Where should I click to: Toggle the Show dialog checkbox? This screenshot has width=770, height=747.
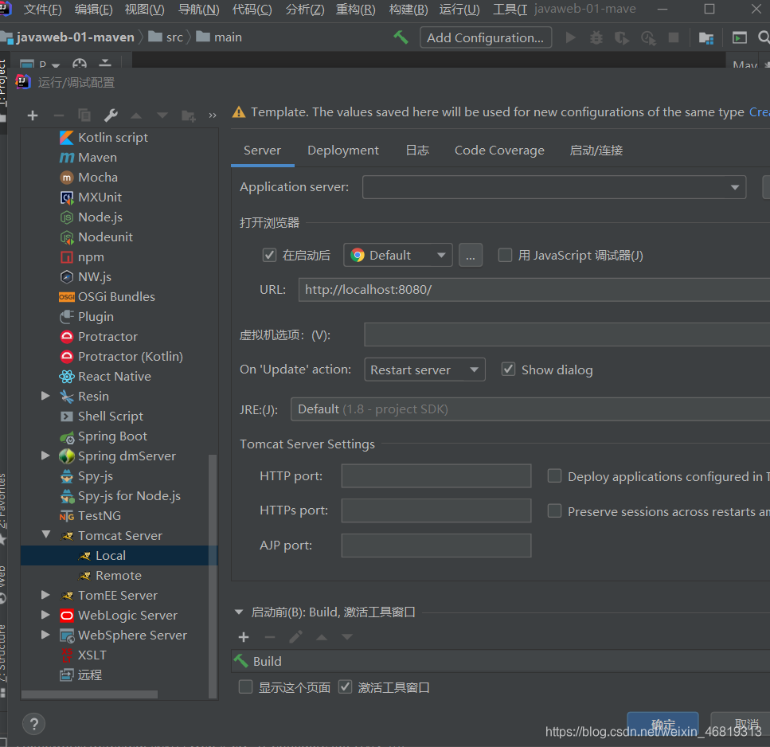(508, 369)
